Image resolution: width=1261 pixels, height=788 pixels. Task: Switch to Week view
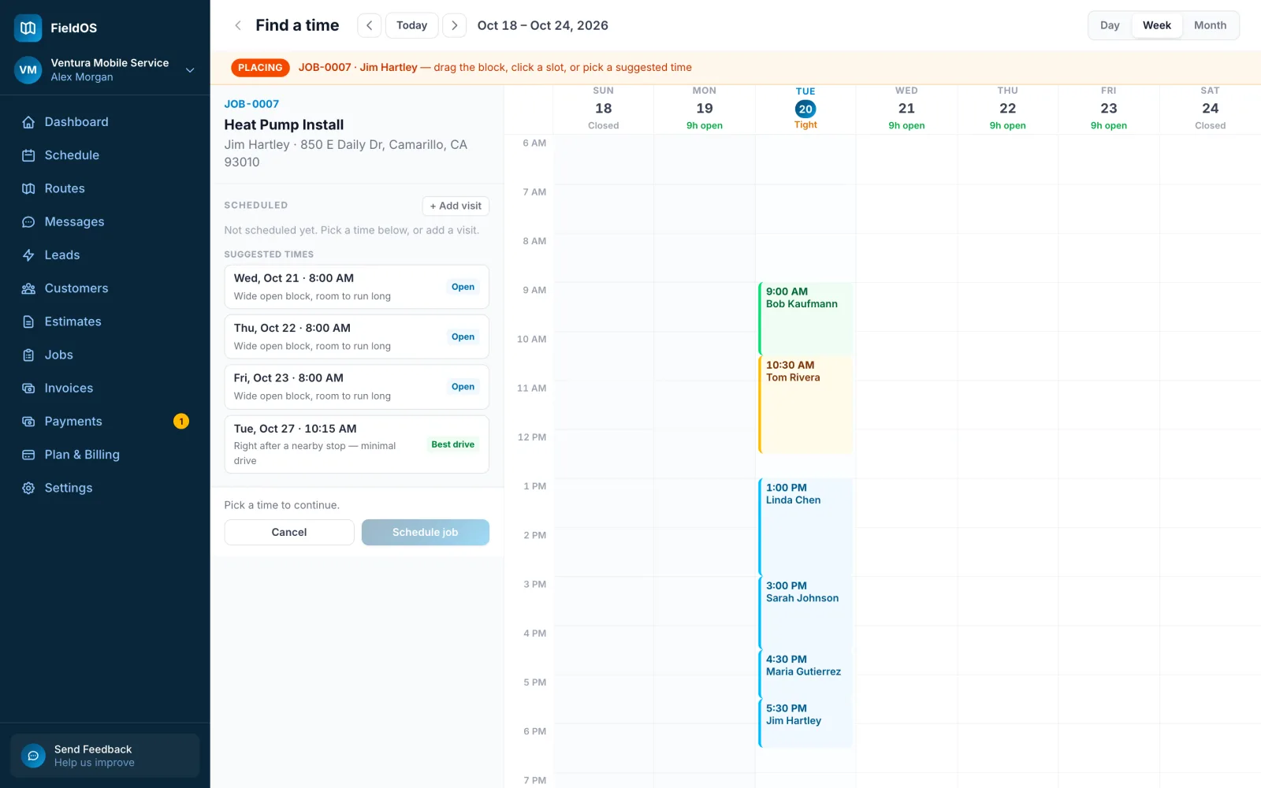[x=1156, y=25]
